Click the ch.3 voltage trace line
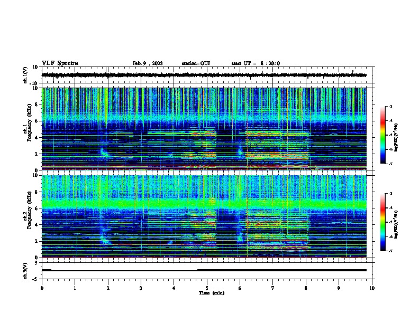This screenshot has height=323, width=419. tap(204, 270)
